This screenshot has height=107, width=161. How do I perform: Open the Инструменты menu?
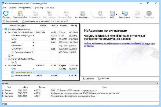[25, 8]
